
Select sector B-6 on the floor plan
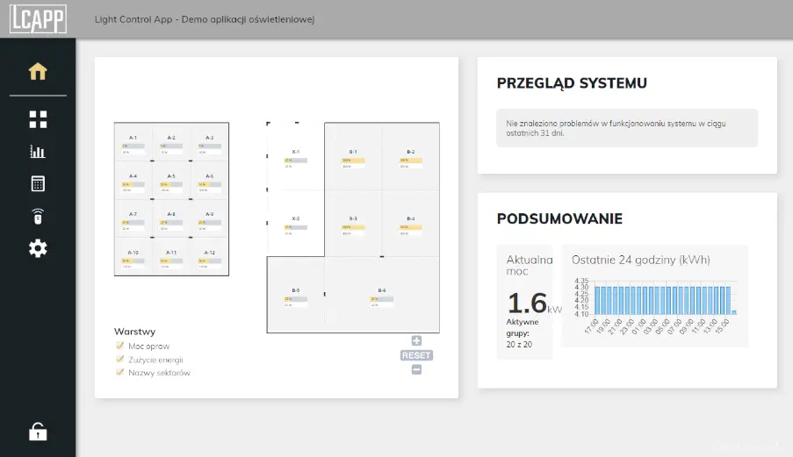(381, 296)
